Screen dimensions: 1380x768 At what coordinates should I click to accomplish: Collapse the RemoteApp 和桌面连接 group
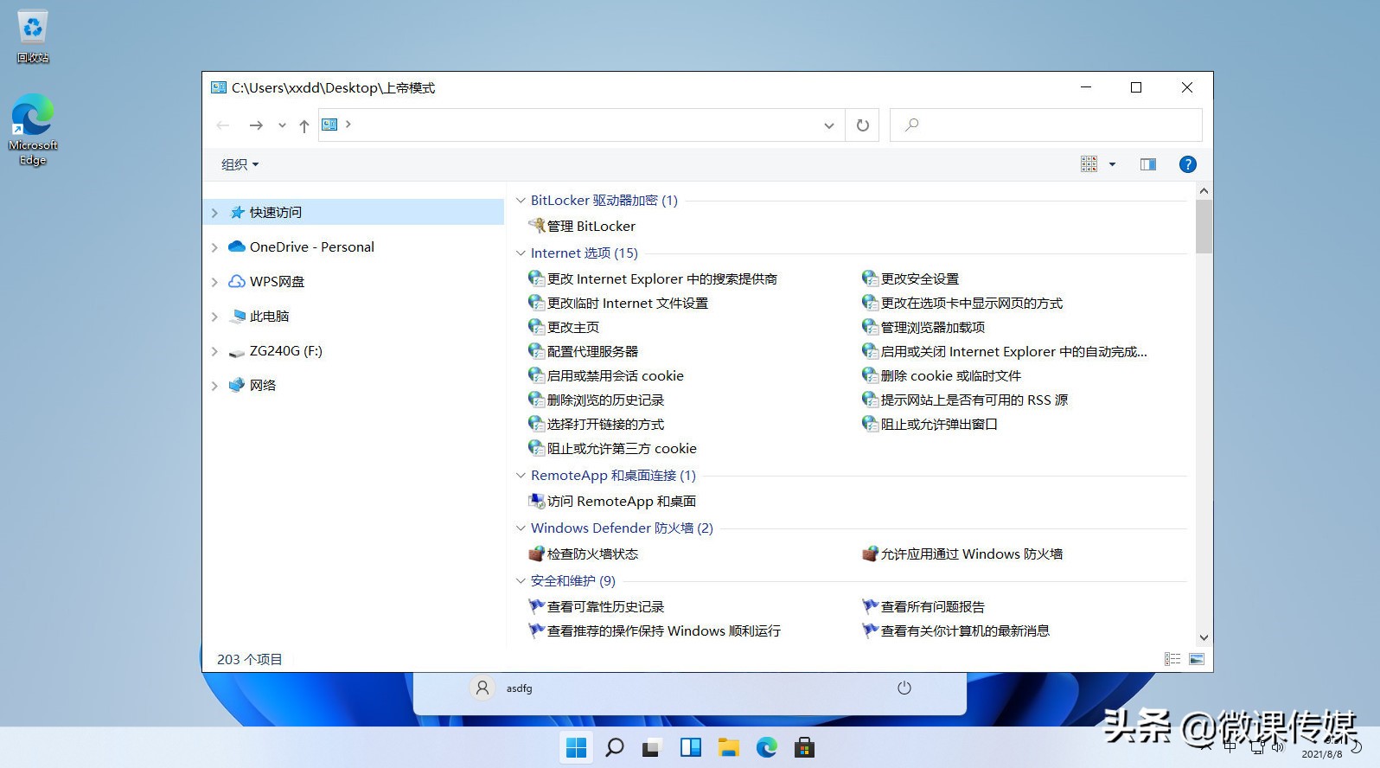(521, 476)
